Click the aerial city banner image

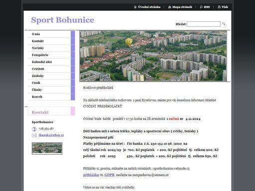[x=153, y=56]
